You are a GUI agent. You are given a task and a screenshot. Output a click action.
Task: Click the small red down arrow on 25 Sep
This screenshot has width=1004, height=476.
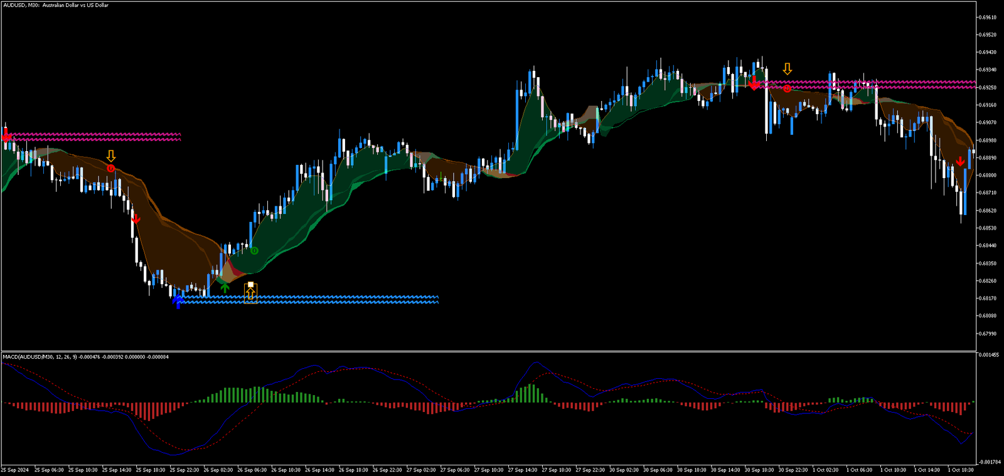(136, 219)
